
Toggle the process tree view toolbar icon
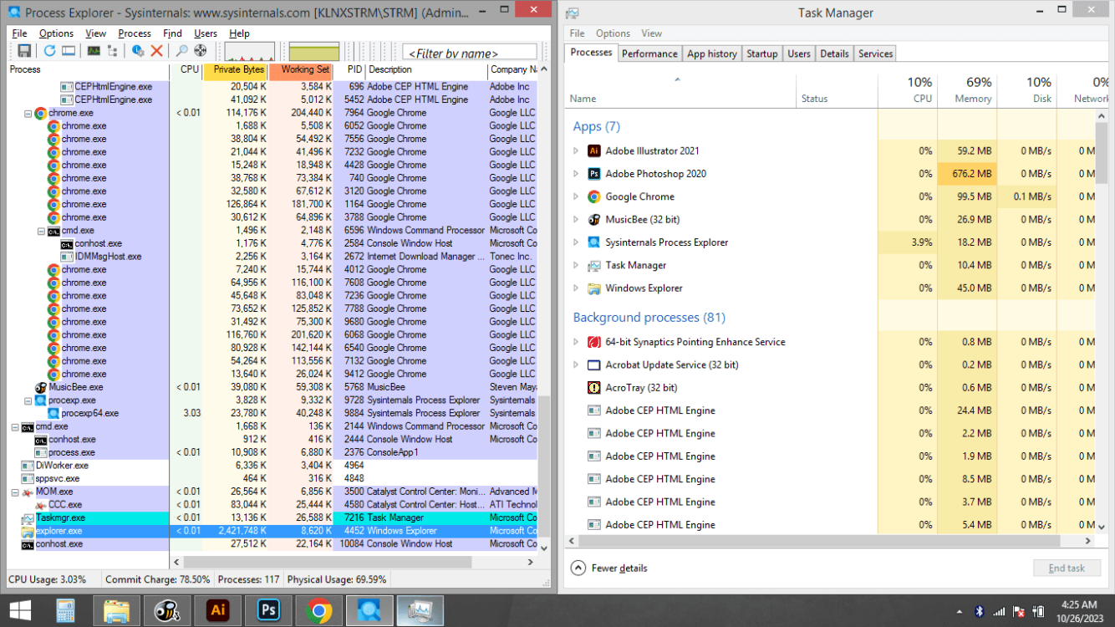[112, 51]
